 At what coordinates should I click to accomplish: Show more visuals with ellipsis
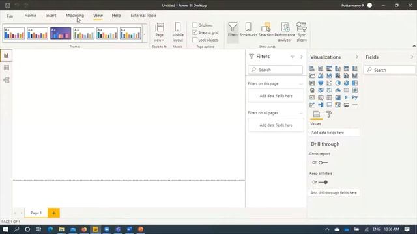click(354, 105)
